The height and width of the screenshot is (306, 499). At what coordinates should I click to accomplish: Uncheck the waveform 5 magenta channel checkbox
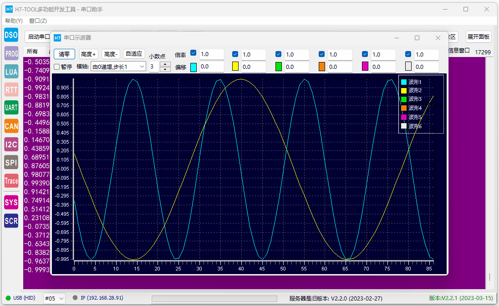coord(365,54)
